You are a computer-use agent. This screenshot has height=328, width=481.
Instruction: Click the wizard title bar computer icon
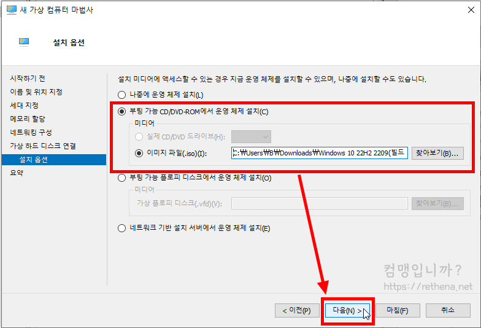11,10
